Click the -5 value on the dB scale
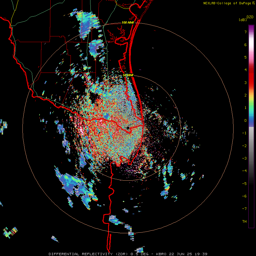The height and width of the screenshot is (256, 256). (x=244, y=184)
